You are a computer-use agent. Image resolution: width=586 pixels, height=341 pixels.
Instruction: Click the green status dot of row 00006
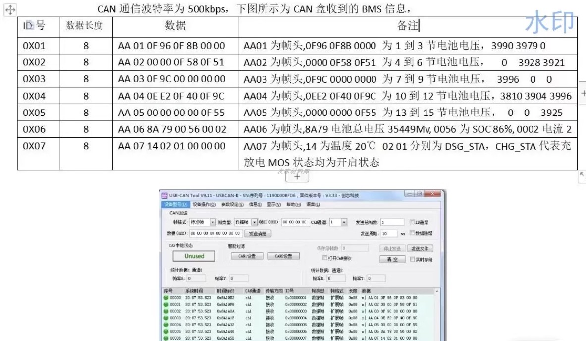coord(166,338)
